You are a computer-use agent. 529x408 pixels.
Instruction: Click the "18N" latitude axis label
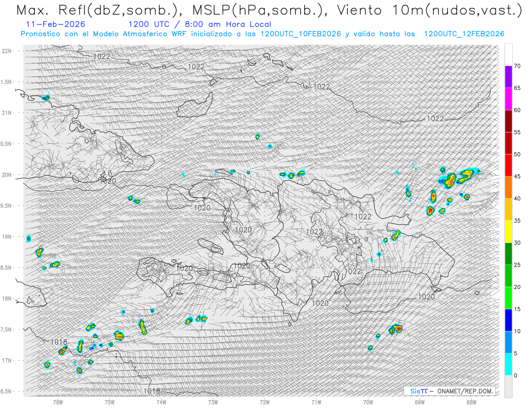click(7, 298)
